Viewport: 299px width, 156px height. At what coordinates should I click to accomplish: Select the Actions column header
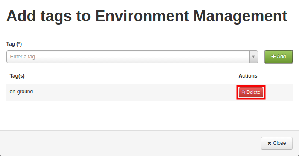(x=248, y=76)
